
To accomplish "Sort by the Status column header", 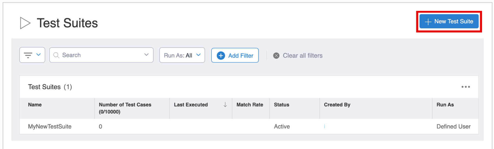I will click(281, 105).
